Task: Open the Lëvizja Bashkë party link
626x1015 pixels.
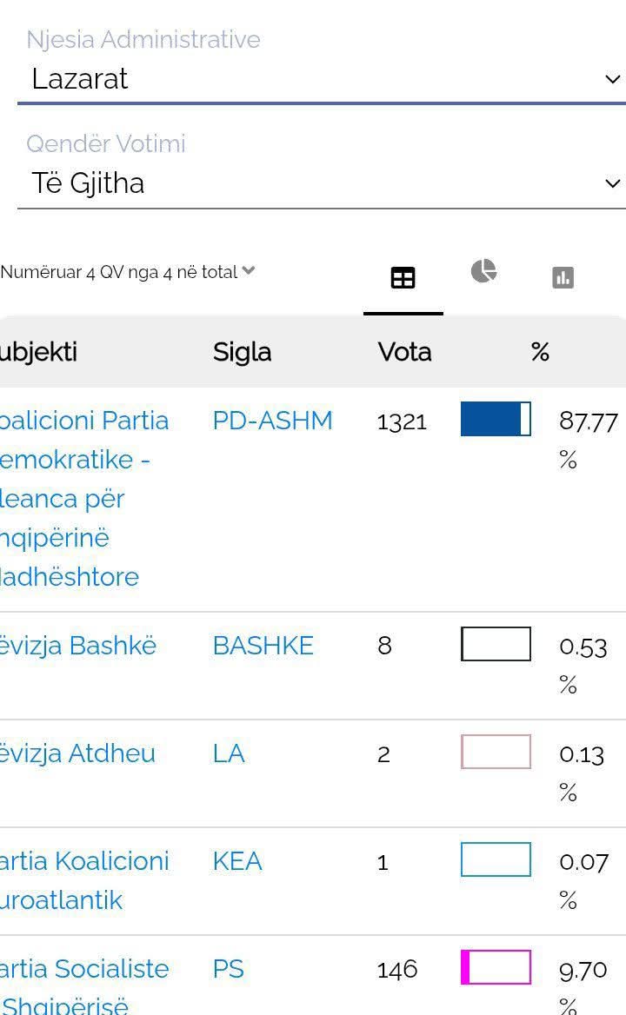Action: pos(78,646)
